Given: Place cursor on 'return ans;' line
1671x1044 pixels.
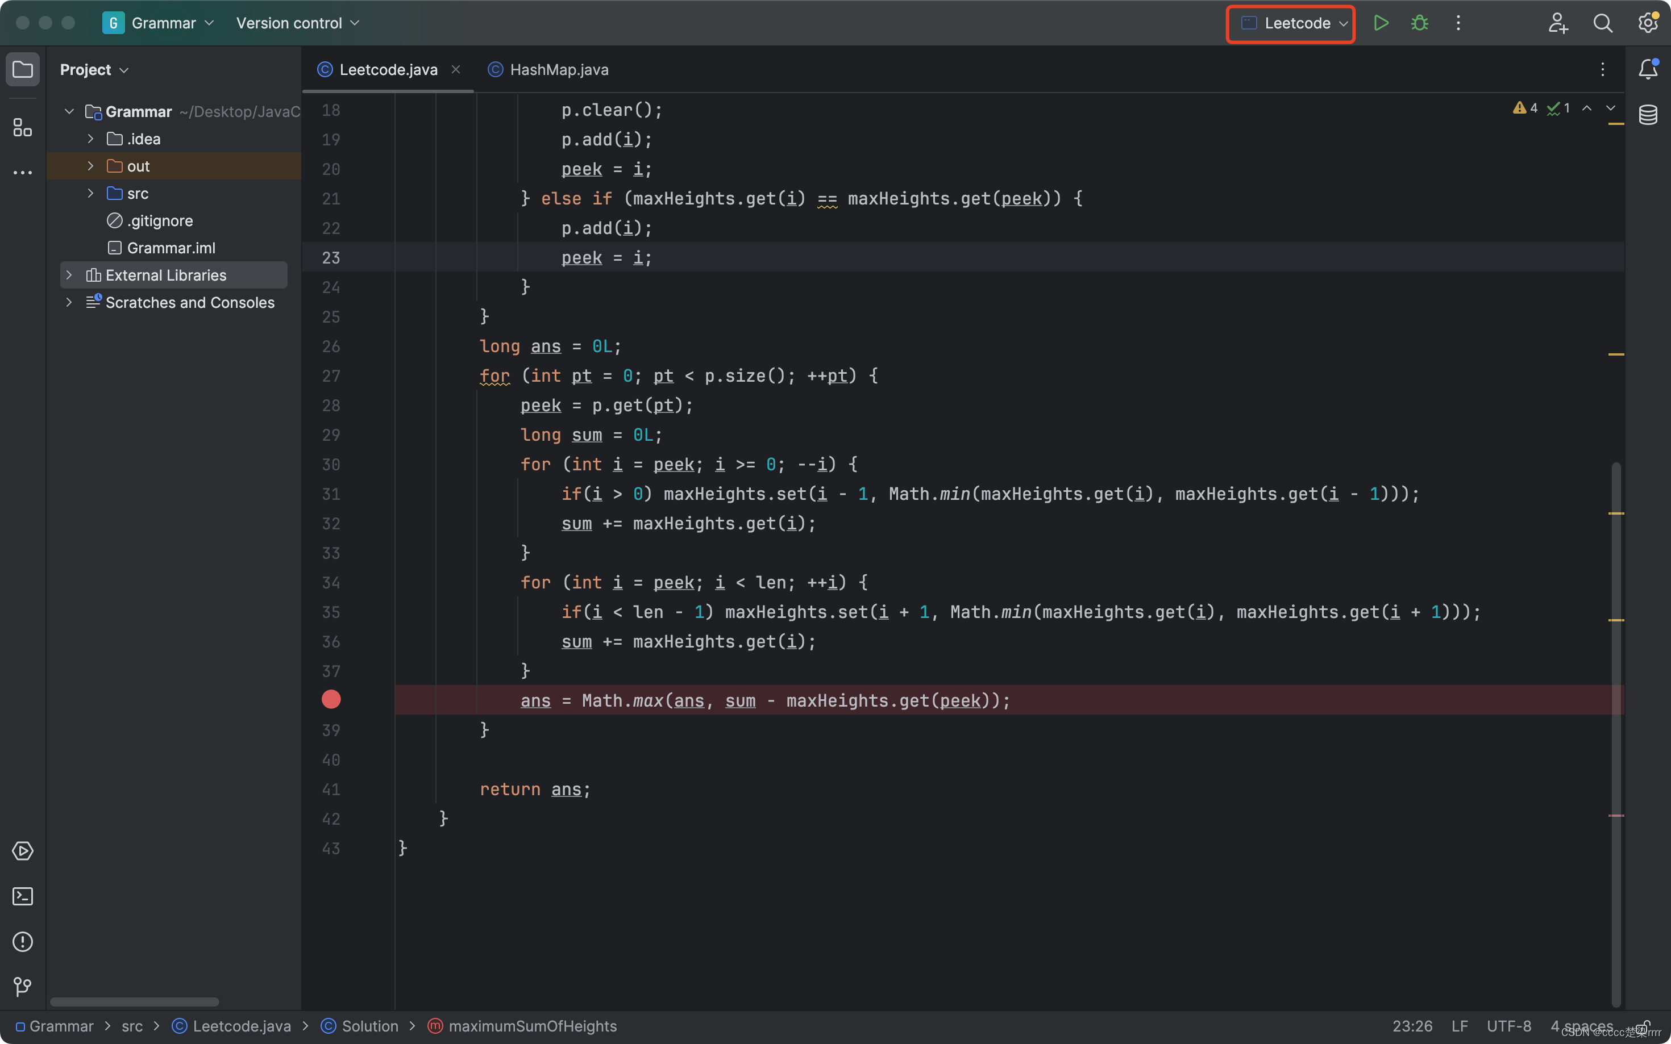Looking at the screenshot, I should [x=535, y=789].
